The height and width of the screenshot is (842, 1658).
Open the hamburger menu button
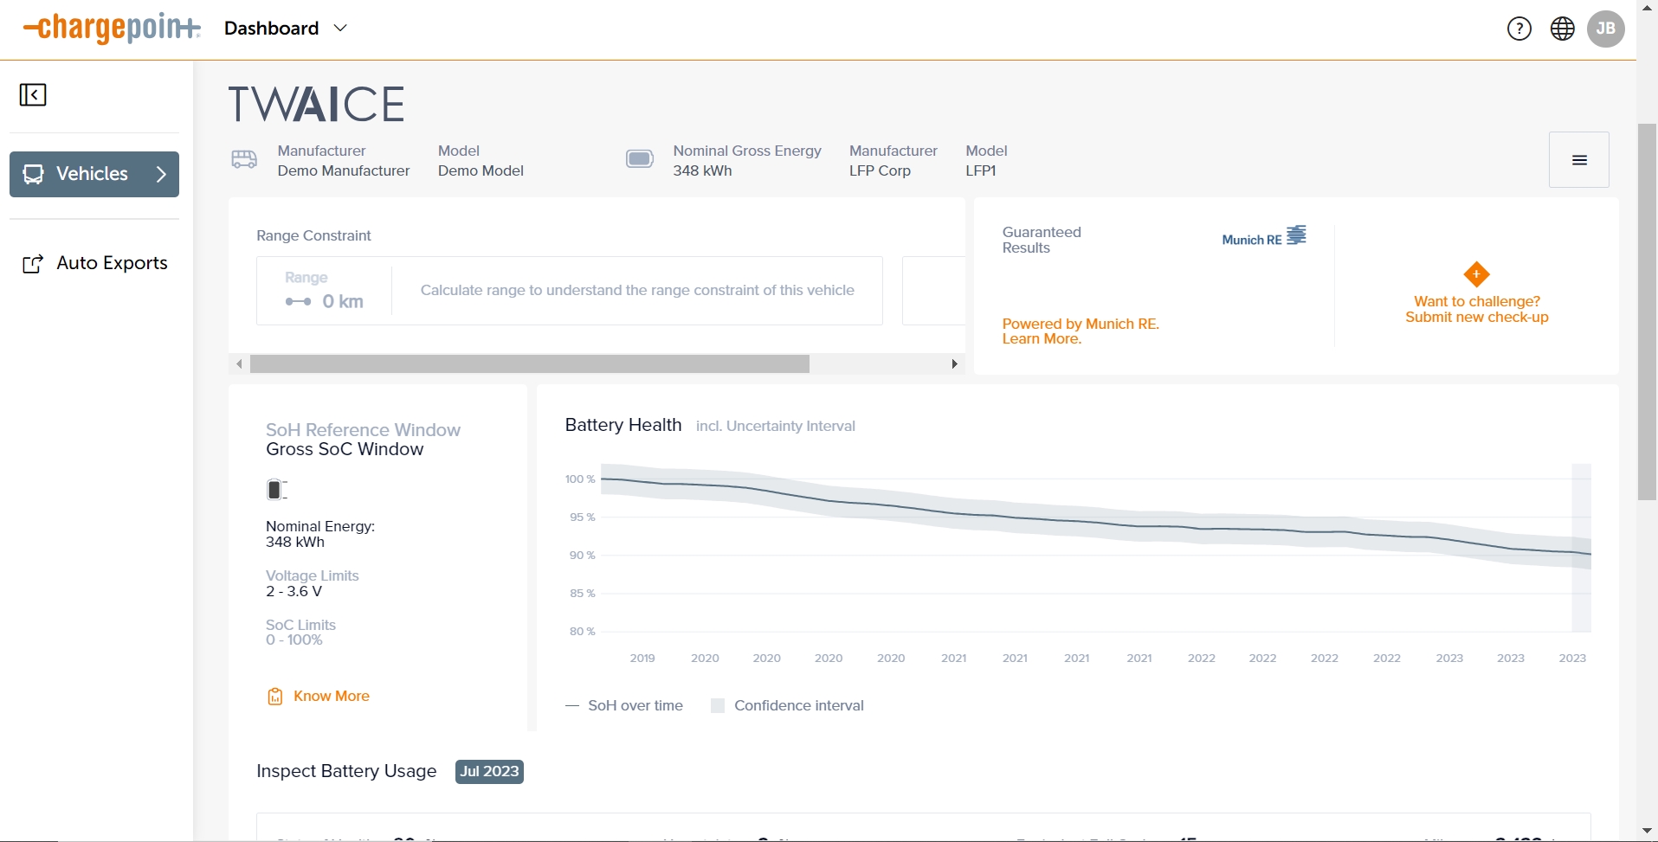(x=1579, y=160)
